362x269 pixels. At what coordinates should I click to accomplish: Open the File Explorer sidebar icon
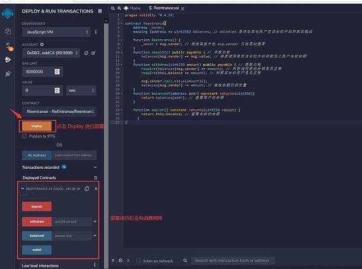[x=8, y=31]
